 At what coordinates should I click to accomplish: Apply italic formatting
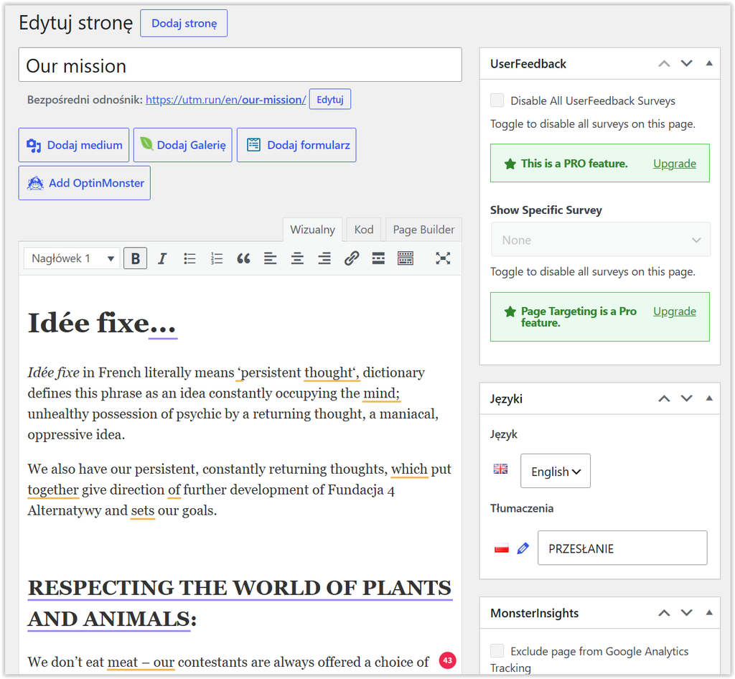[162, 258]
